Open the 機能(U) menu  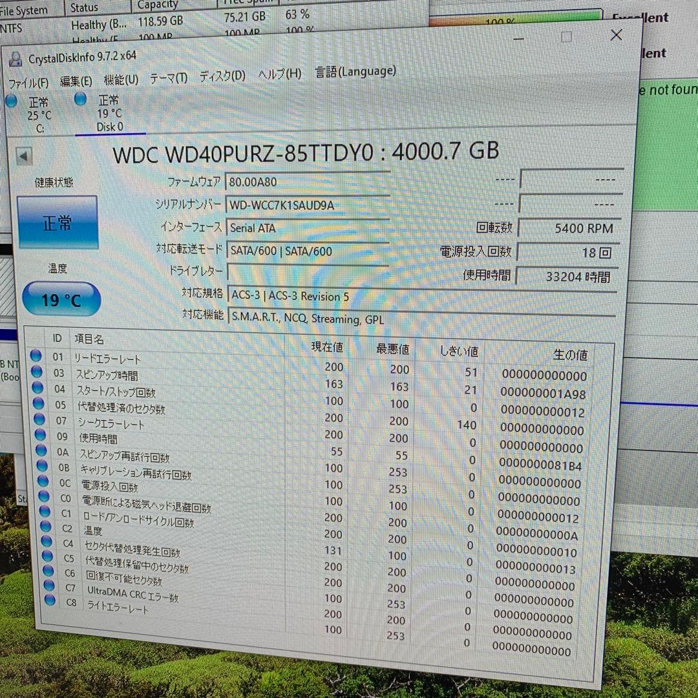(x=121, y=79)
